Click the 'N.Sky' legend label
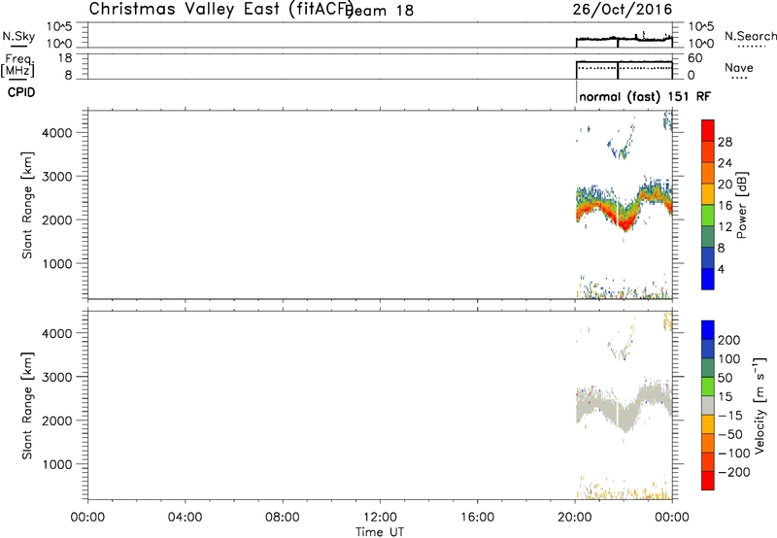The width and height of the screenshot is (777, 538). pyautogui.click(x=18, y=36)
